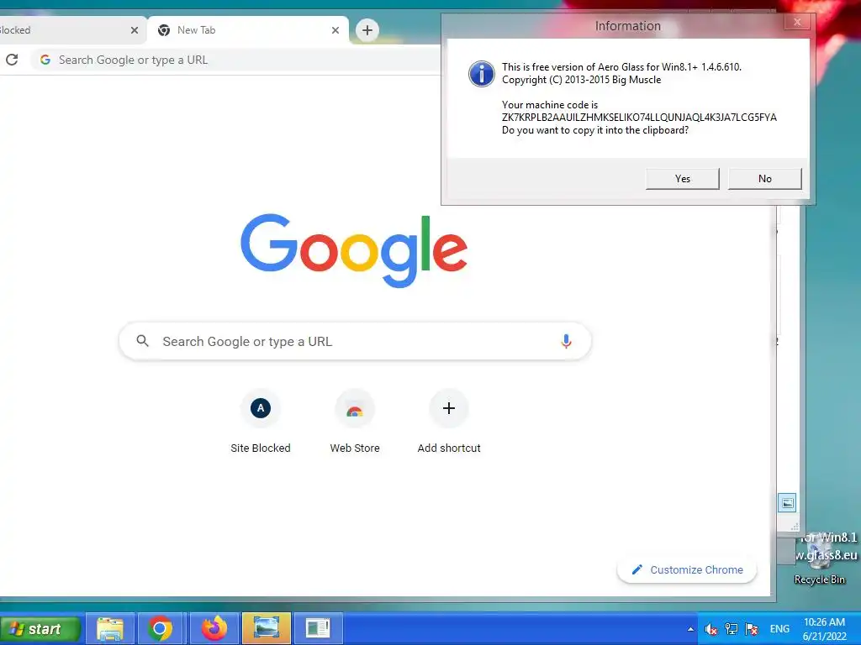The image size is (861, 645).
Task: Open the network tray icon
Action: (732, 629)
